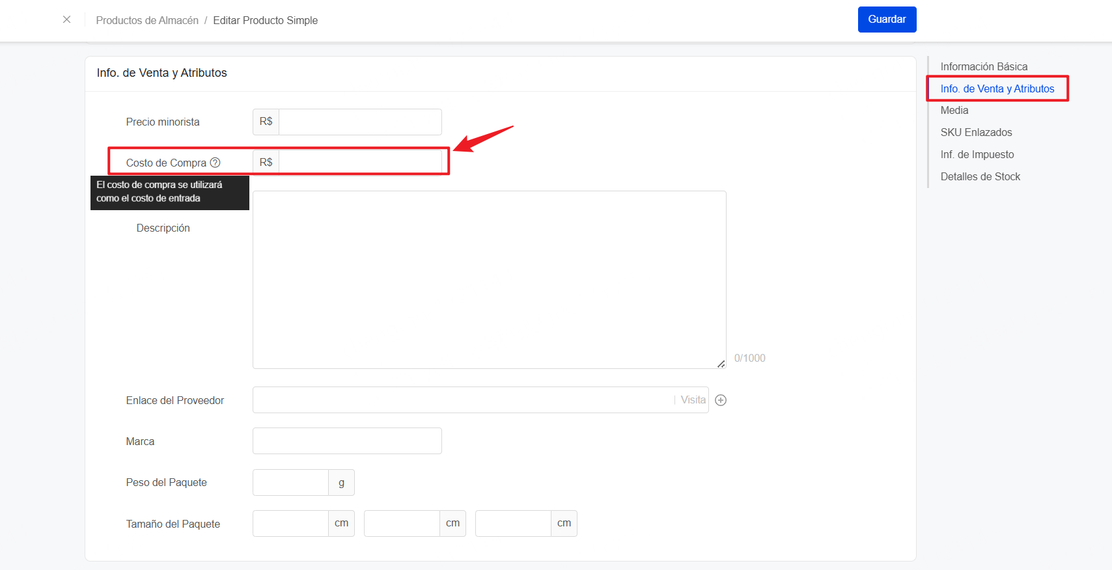Viewport: 1112px width, 570px height.
Task: Click the Peso del Paquete input
Action: (290, 483)
